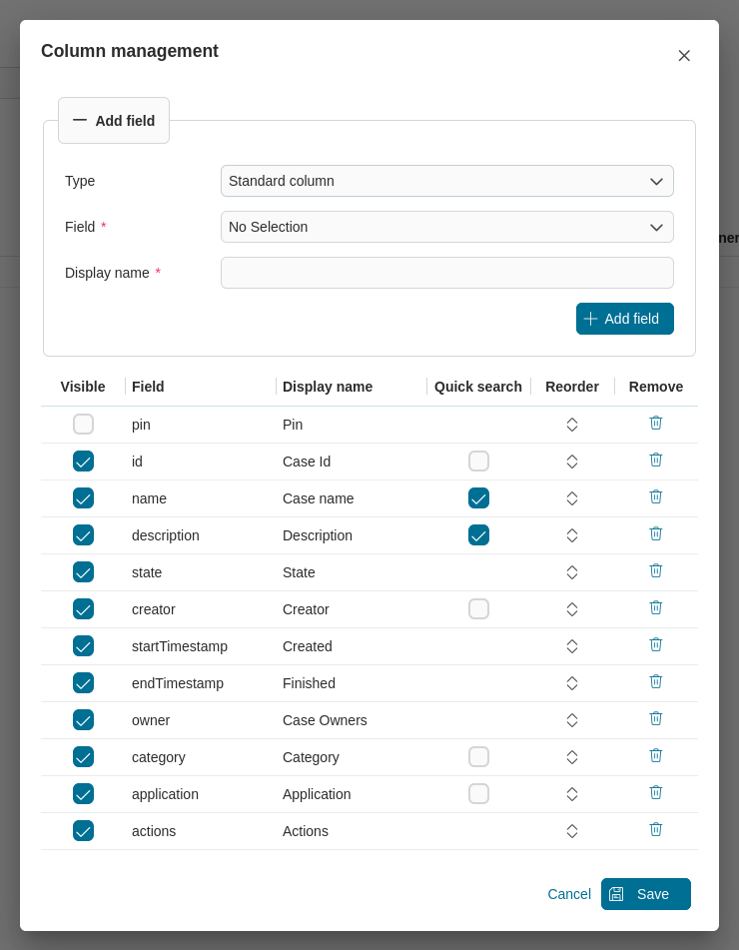Enable the Visible checkbox for pin
The width and height of the screenshot is (739, 950).
point(83,424)
